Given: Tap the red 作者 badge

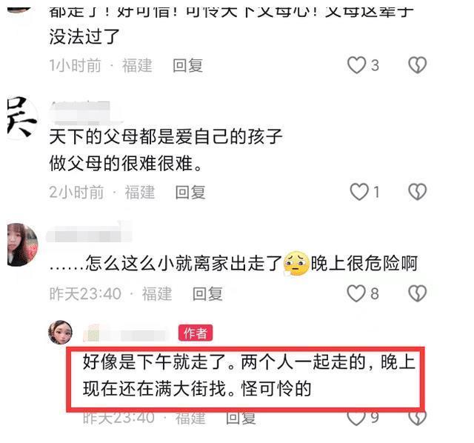Looking at the screenshot, I should [x=196, y=333].
